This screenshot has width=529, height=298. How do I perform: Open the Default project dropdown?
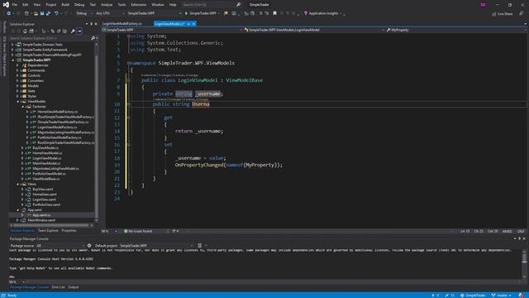pos(156,246)
